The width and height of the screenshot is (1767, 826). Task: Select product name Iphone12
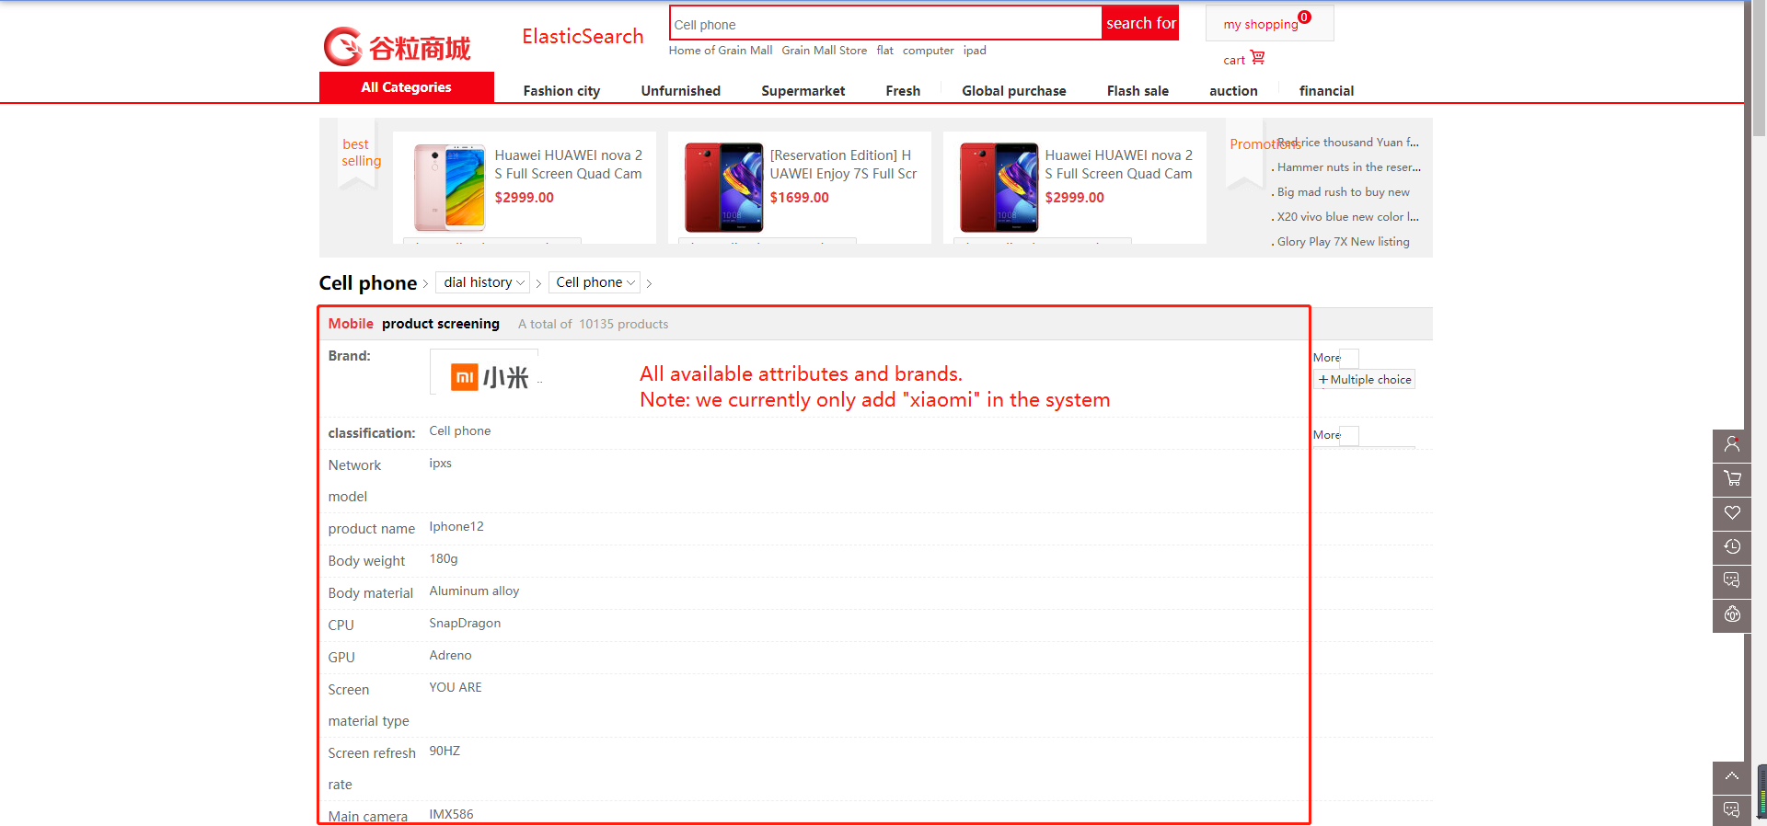[456, 527]
